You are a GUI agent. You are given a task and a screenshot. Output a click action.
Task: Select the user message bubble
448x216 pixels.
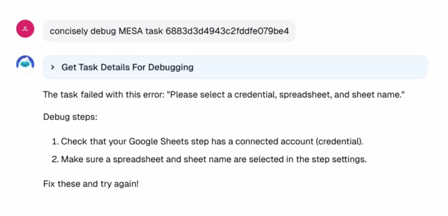point(169,31)
